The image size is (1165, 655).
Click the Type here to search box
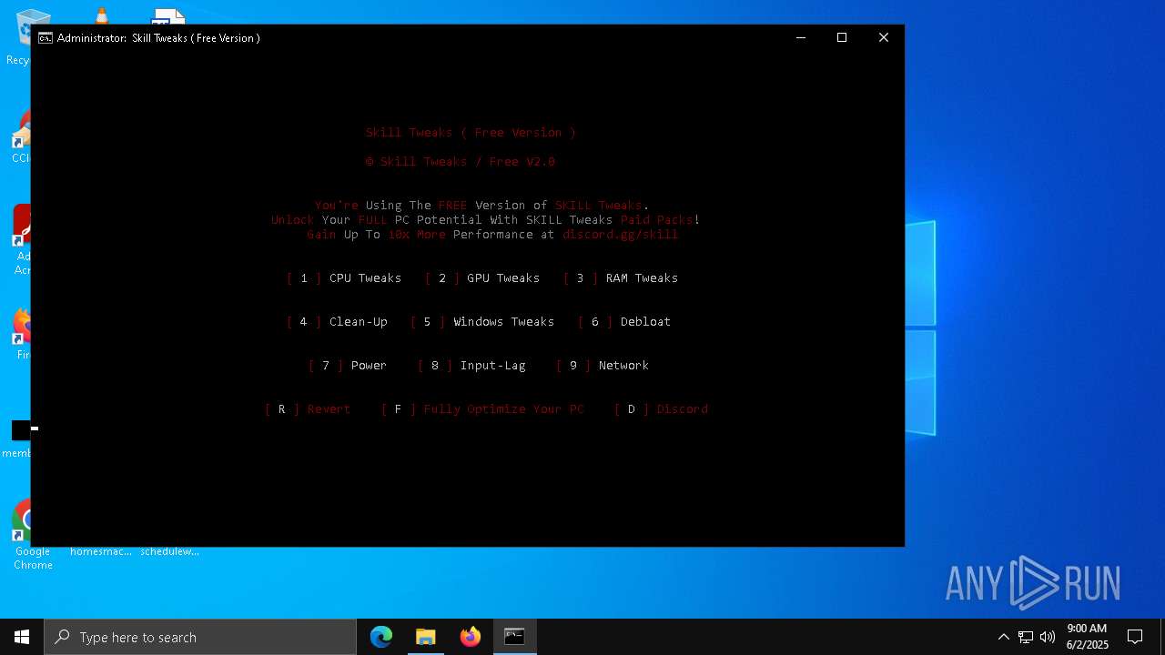200,637
